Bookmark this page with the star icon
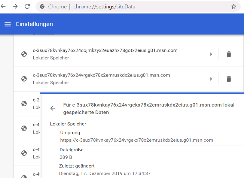This screenshot has width=244, height=178. click(x=233, y=7)
